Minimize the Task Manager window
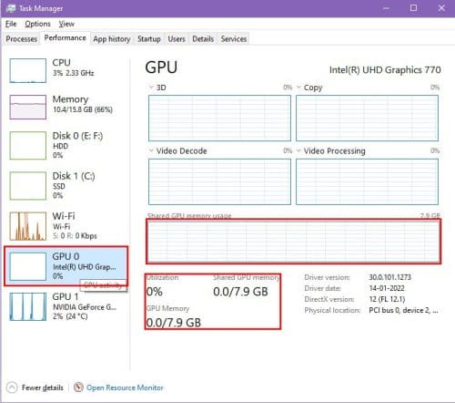Viewport: 455px width, 403px height. 386,8
